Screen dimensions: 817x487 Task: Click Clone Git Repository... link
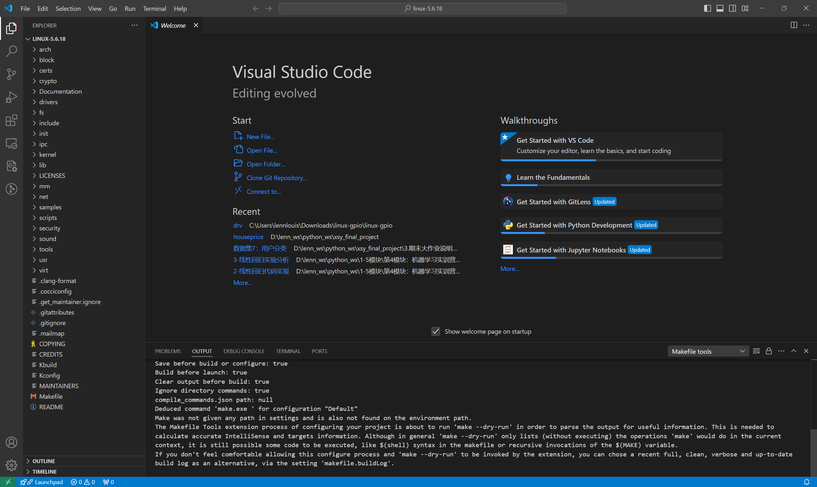277,178
